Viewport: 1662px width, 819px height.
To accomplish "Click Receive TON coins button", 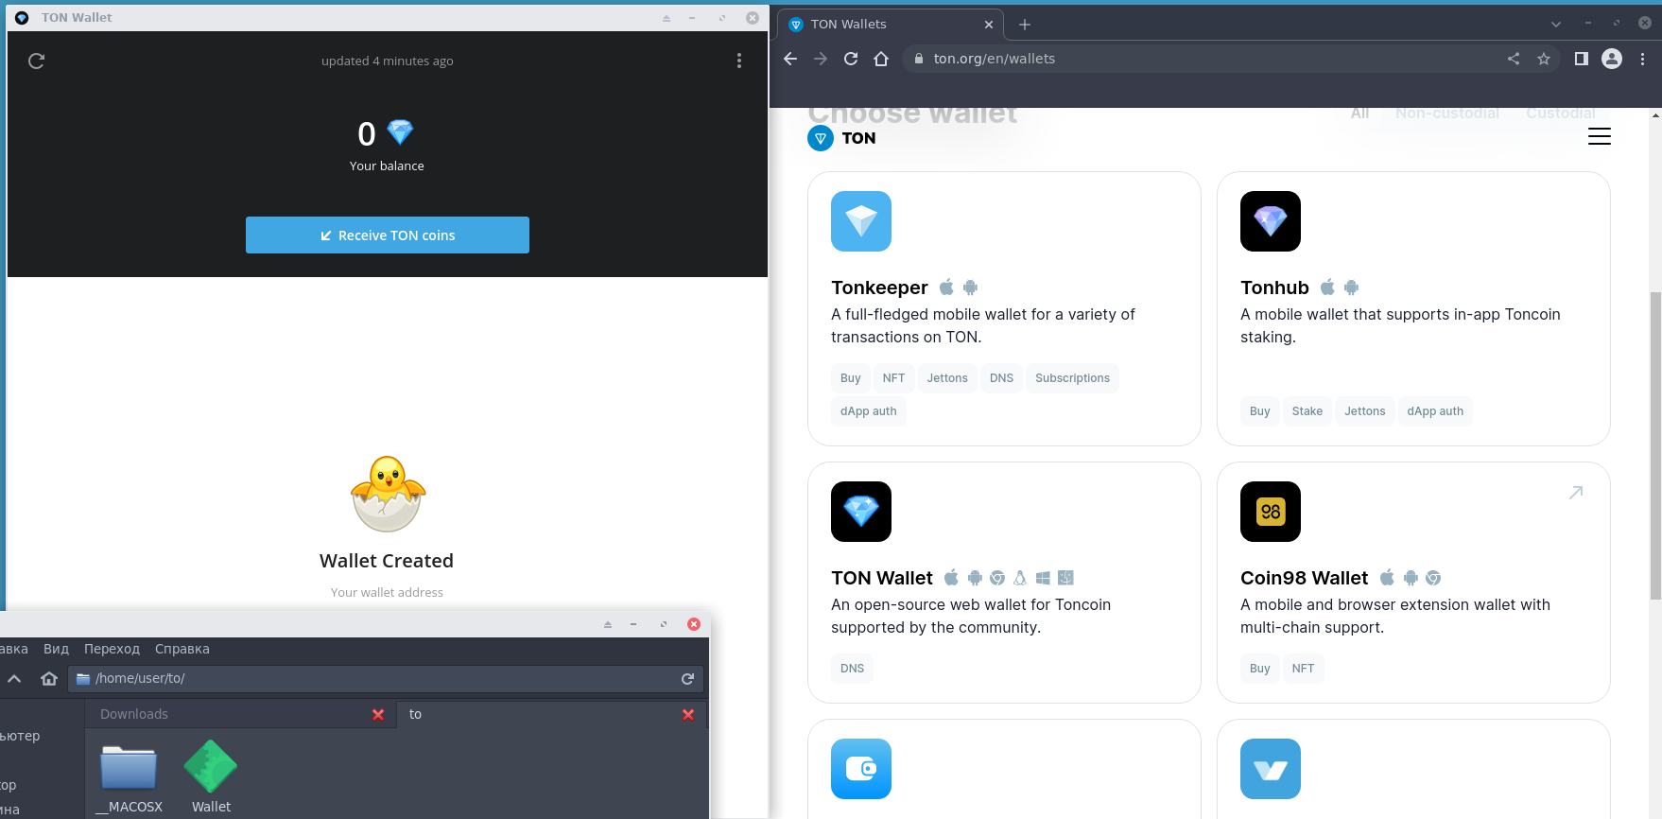I will pyautogui.click(x=388, y=235).
